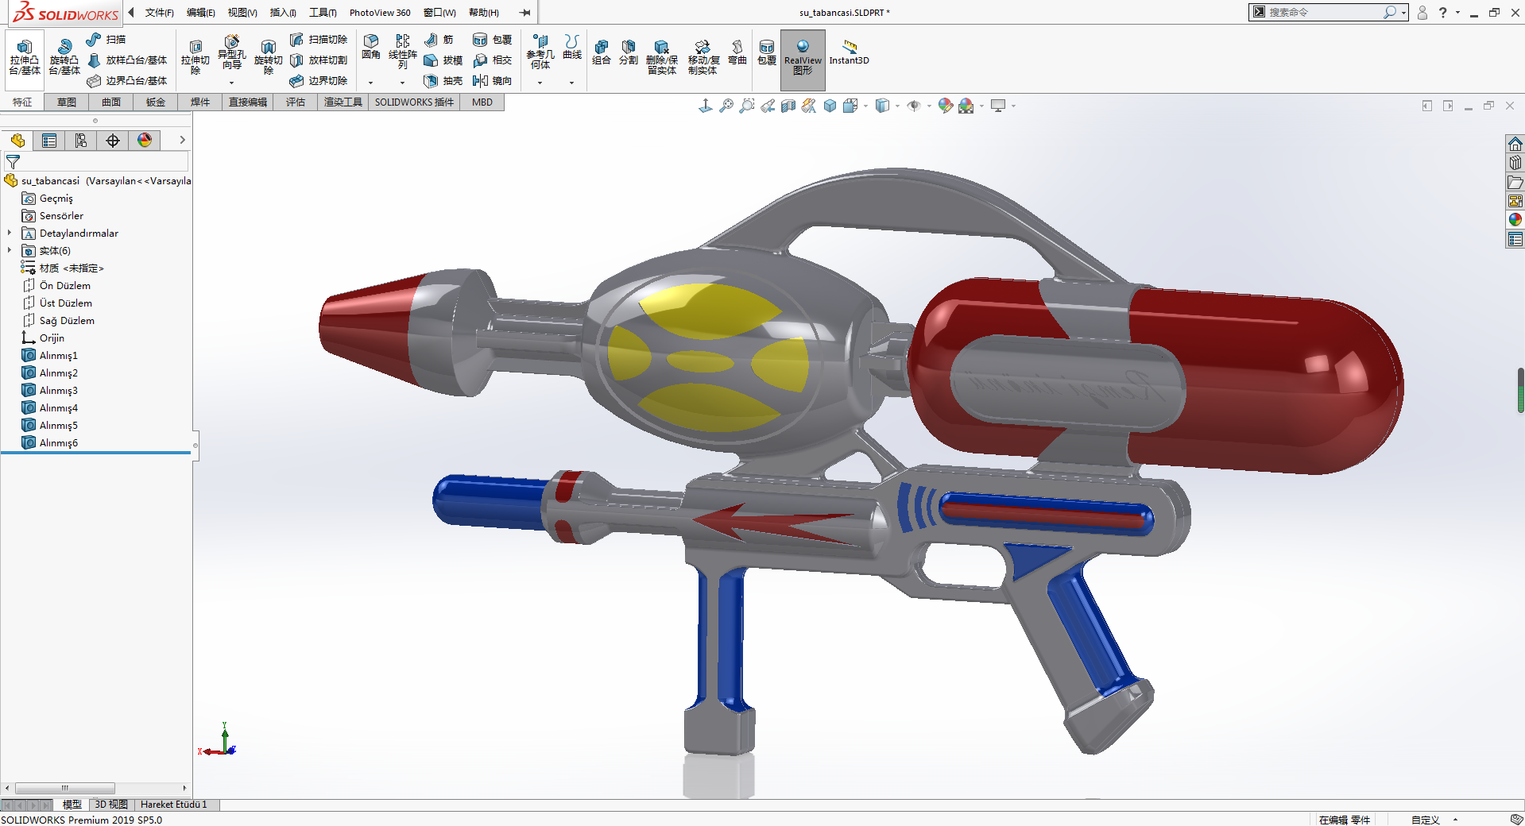Viewport: 1525px width, 826px height.
Task: Toggle the menu bar pin icon
Action: tap(524, 13)
